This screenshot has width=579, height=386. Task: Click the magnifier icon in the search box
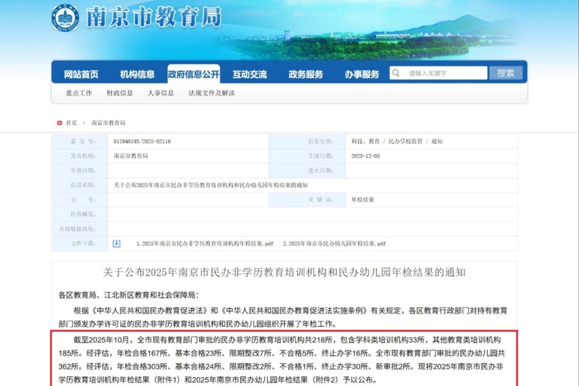click(396, 73)
